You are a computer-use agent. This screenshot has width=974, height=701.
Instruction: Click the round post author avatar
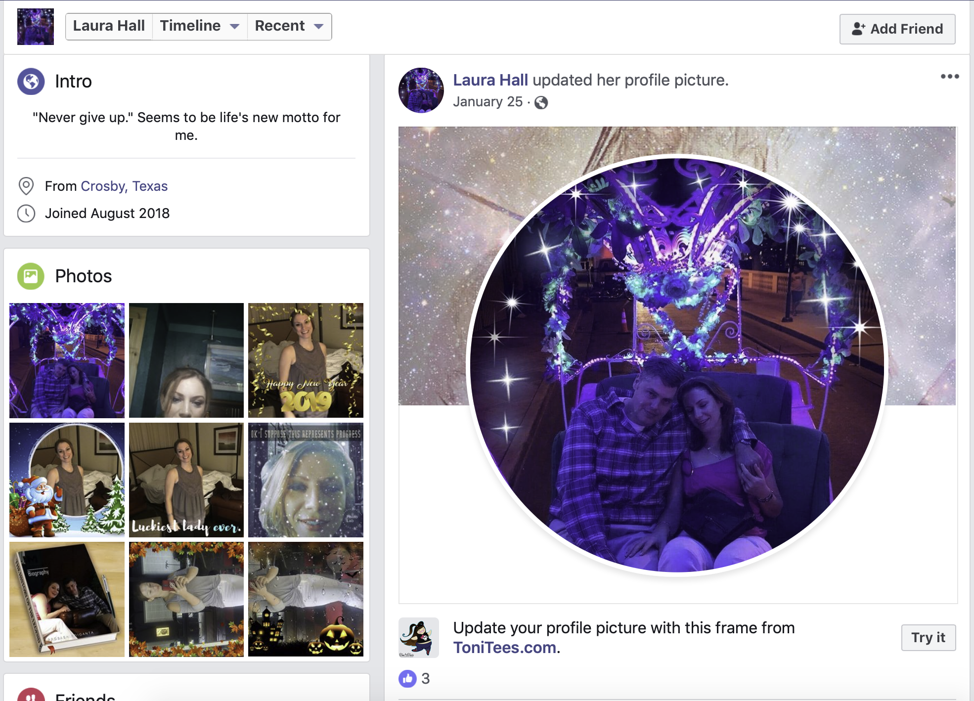pyautogui.click(x=421, y=90)
